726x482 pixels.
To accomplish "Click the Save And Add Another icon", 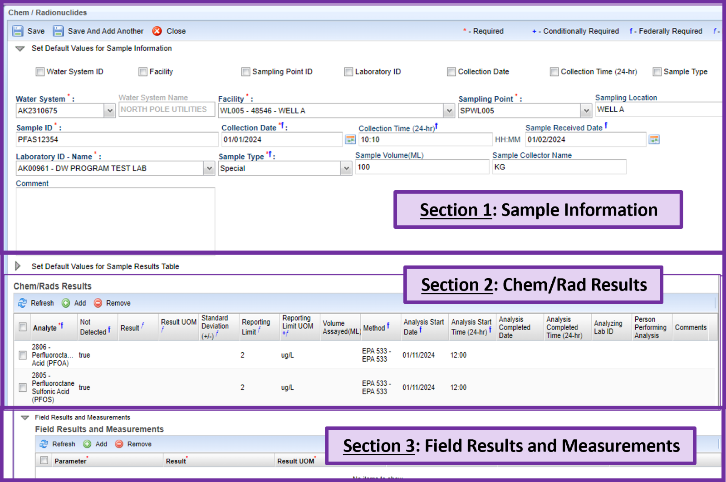I will click(58, 31).
